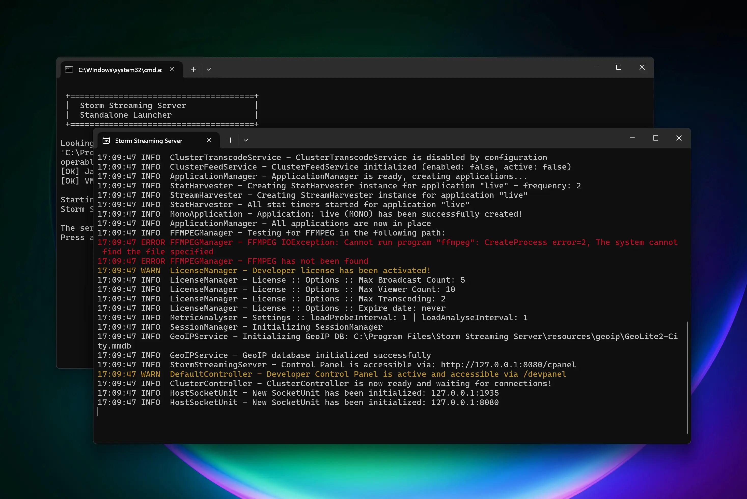The width and height of the screenshot is (747, 499).
Task: Minimize the Storm Streaming Server window
Action: 632,138
